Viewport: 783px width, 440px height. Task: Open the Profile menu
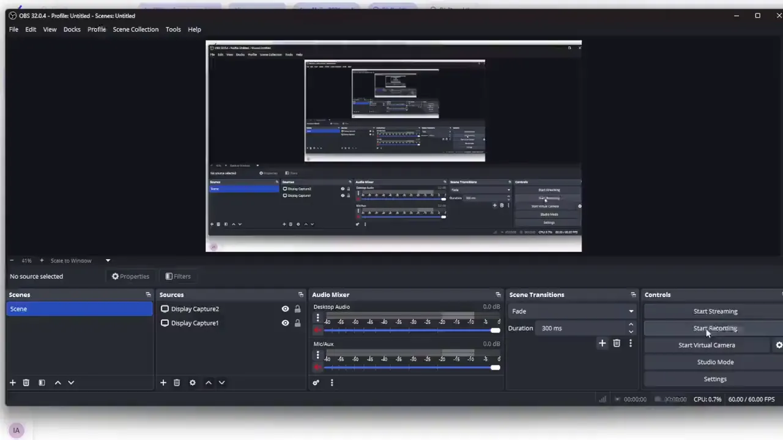97,29
